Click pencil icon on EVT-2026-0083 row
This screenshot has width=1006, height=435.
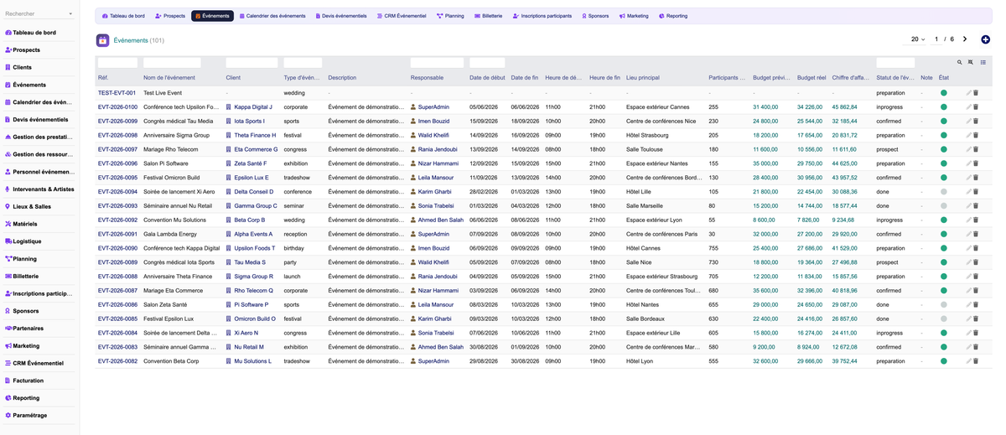tap(969, 347)
